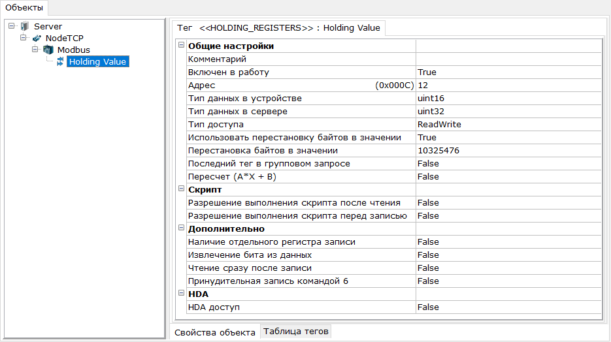Click the (0x000C) hex address text
The width and height of the screenshot is (611, 342).
(x=394, y=85)
